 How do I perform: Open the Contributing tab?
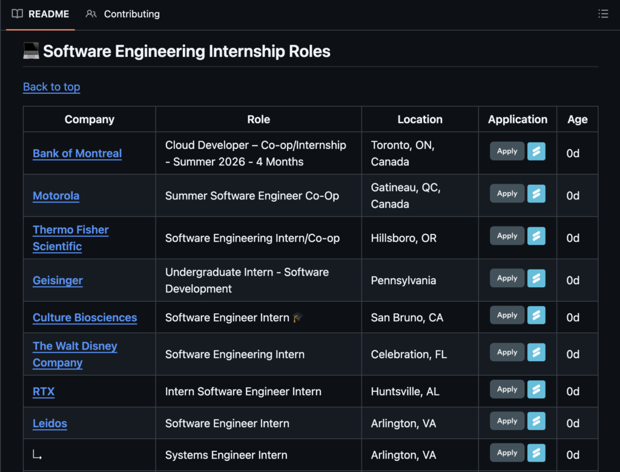[123, 14]
